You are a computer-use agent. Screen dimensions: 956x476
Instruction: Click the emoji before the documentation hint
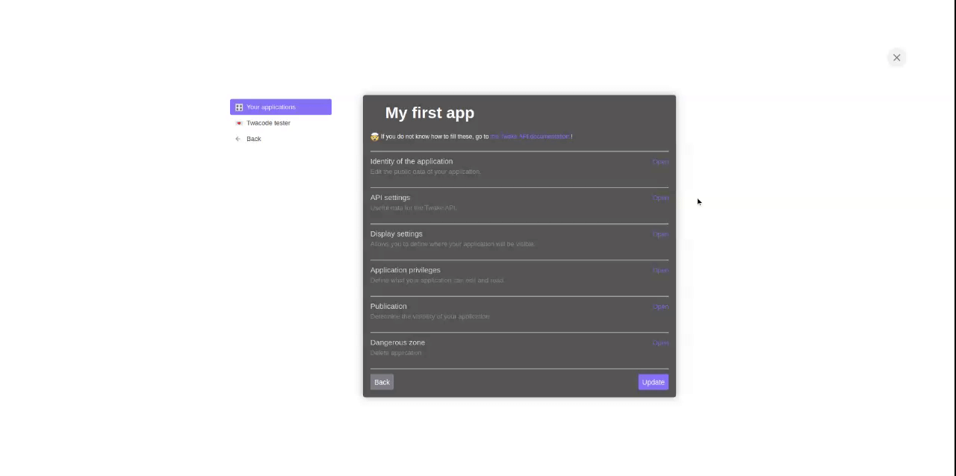click(x=374, y=137)
